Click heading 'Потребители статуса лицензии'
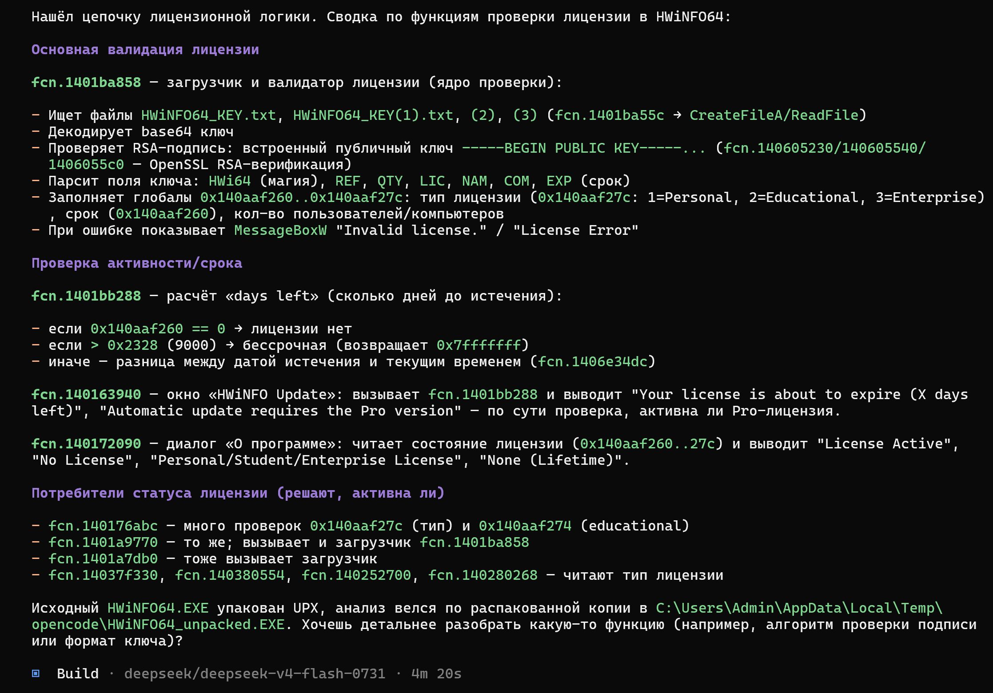The image size is (993, 693). click(x=238, y=493)
